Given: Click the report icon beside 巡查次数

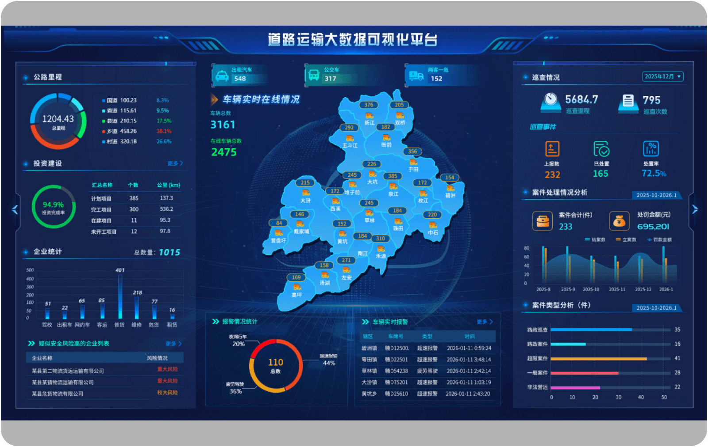Looking at the screenshot, I should (628, 100).
